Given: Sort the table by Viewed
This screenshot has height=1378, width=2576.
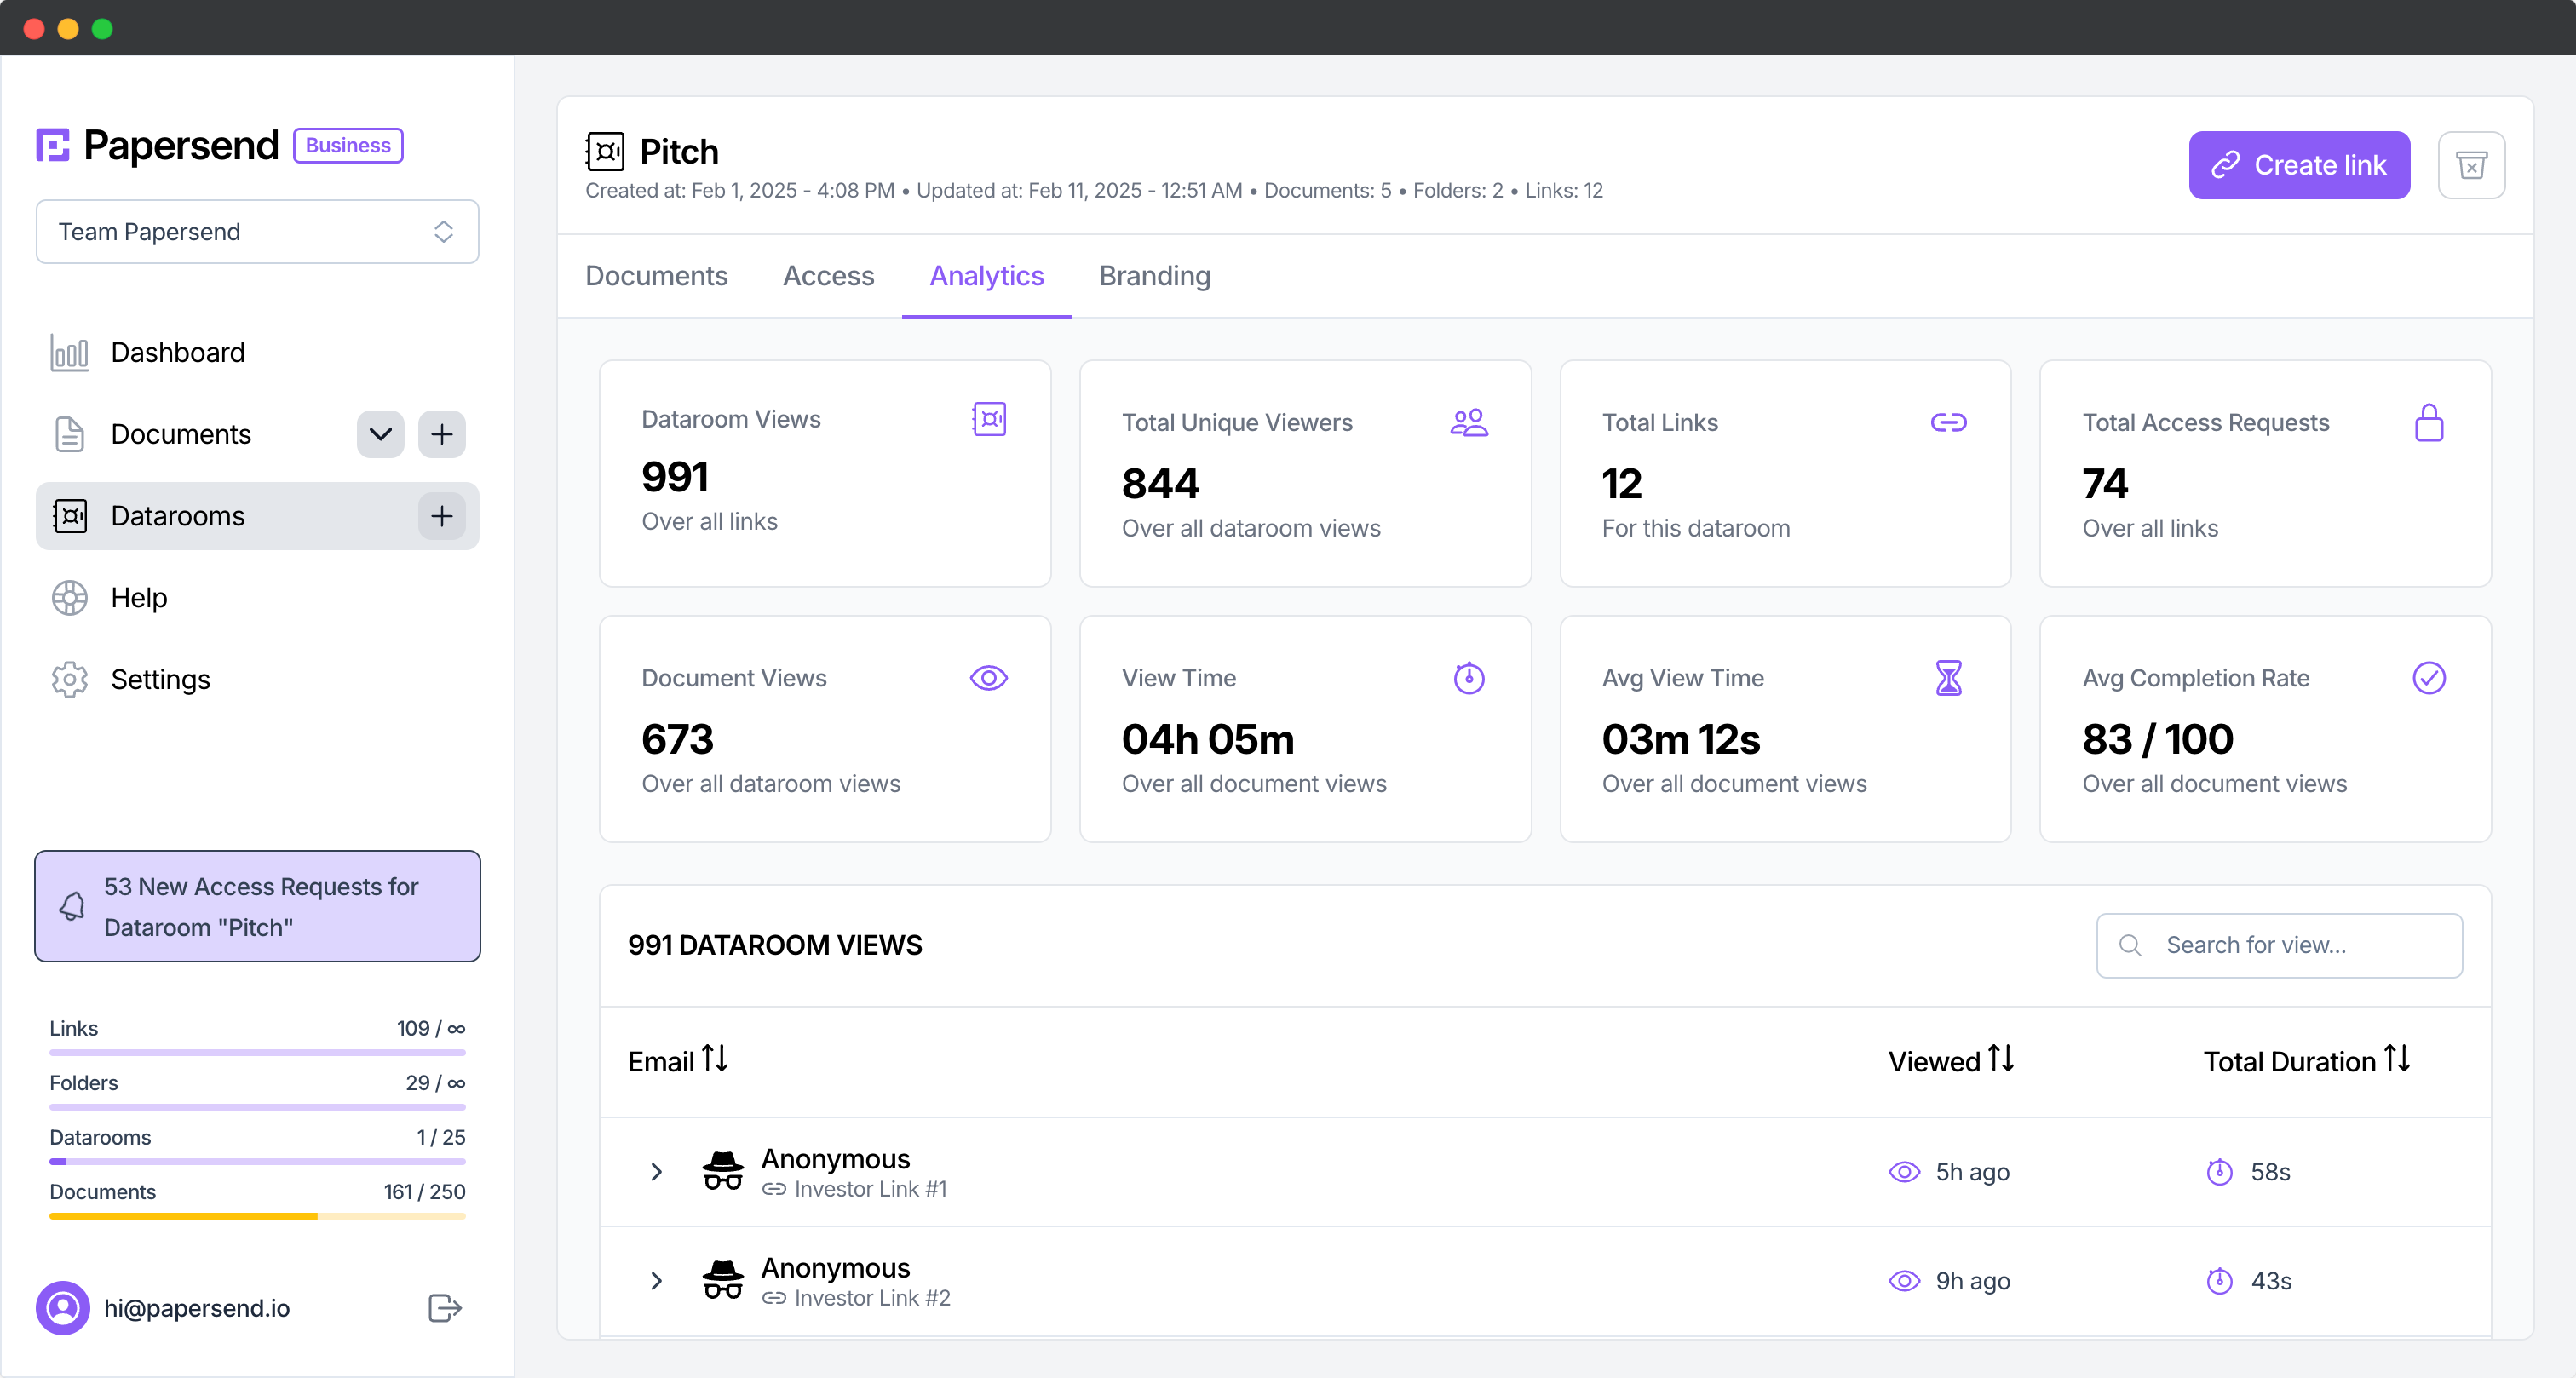Looking at the screenshot, I should (x=1950, y=1060).
